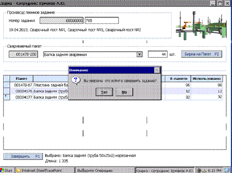Viewport: 232px width, 173px height.
Task: Click the question mark dialog icon
Action: coord(76,80)
